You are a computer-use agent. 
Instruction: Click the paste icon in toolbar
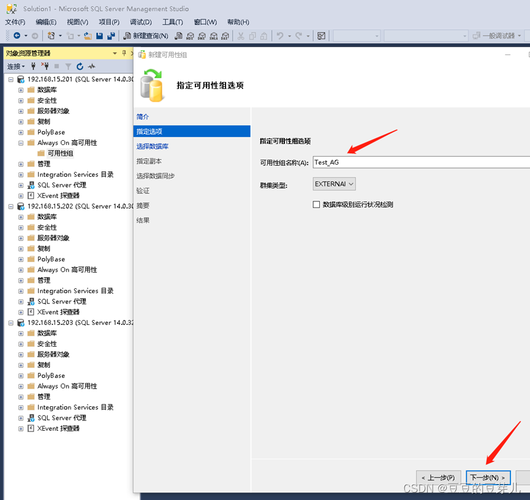[x=264, y=35]
